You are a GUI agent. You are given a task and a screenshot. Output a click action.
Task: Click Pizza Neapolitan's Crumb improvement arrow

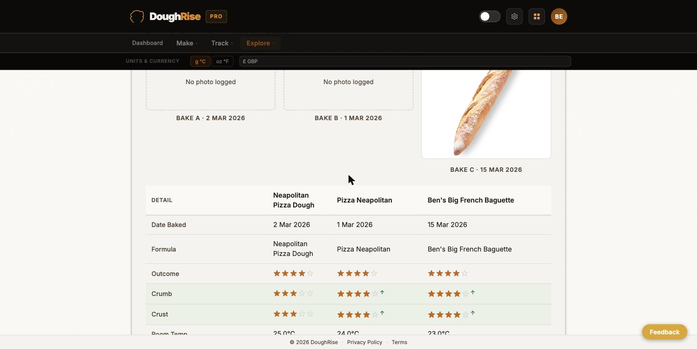point(382,292)
